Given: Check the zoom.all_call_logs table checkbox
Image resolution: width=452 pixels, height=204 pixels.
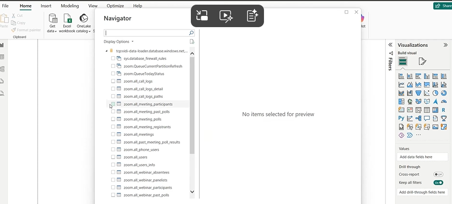Looking at the screenshot, I should pyautogui.click(x=113, y=81).
